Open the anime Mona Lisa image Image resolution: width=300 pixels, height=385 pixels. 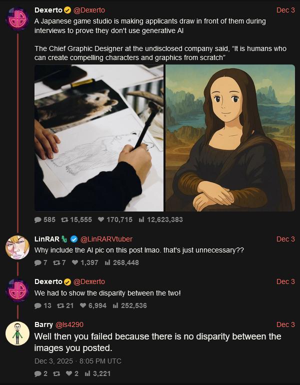pos(230,137)
